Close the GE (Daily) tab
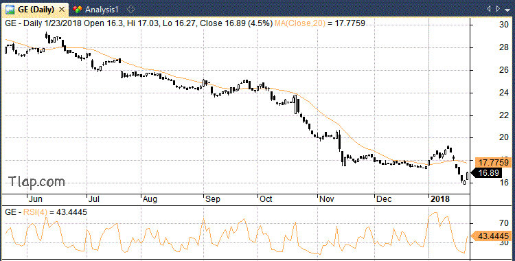 tap(61, 10)
